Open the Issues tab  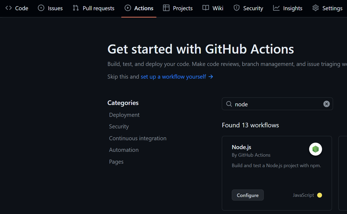50,8
